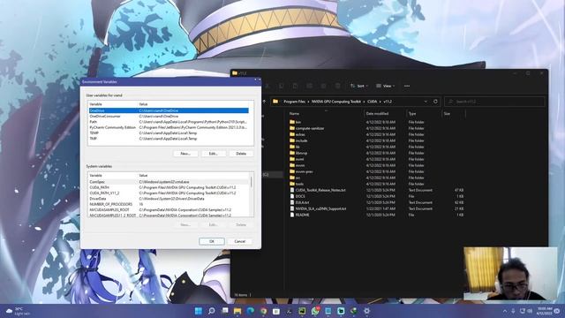
Task: Open taskbar Search magnifier
Action: coord(212,311)
